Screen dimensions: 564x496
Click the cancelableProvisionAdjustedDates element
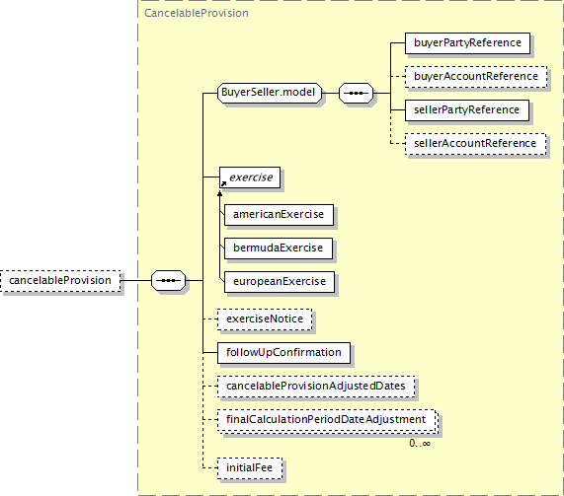316,387
